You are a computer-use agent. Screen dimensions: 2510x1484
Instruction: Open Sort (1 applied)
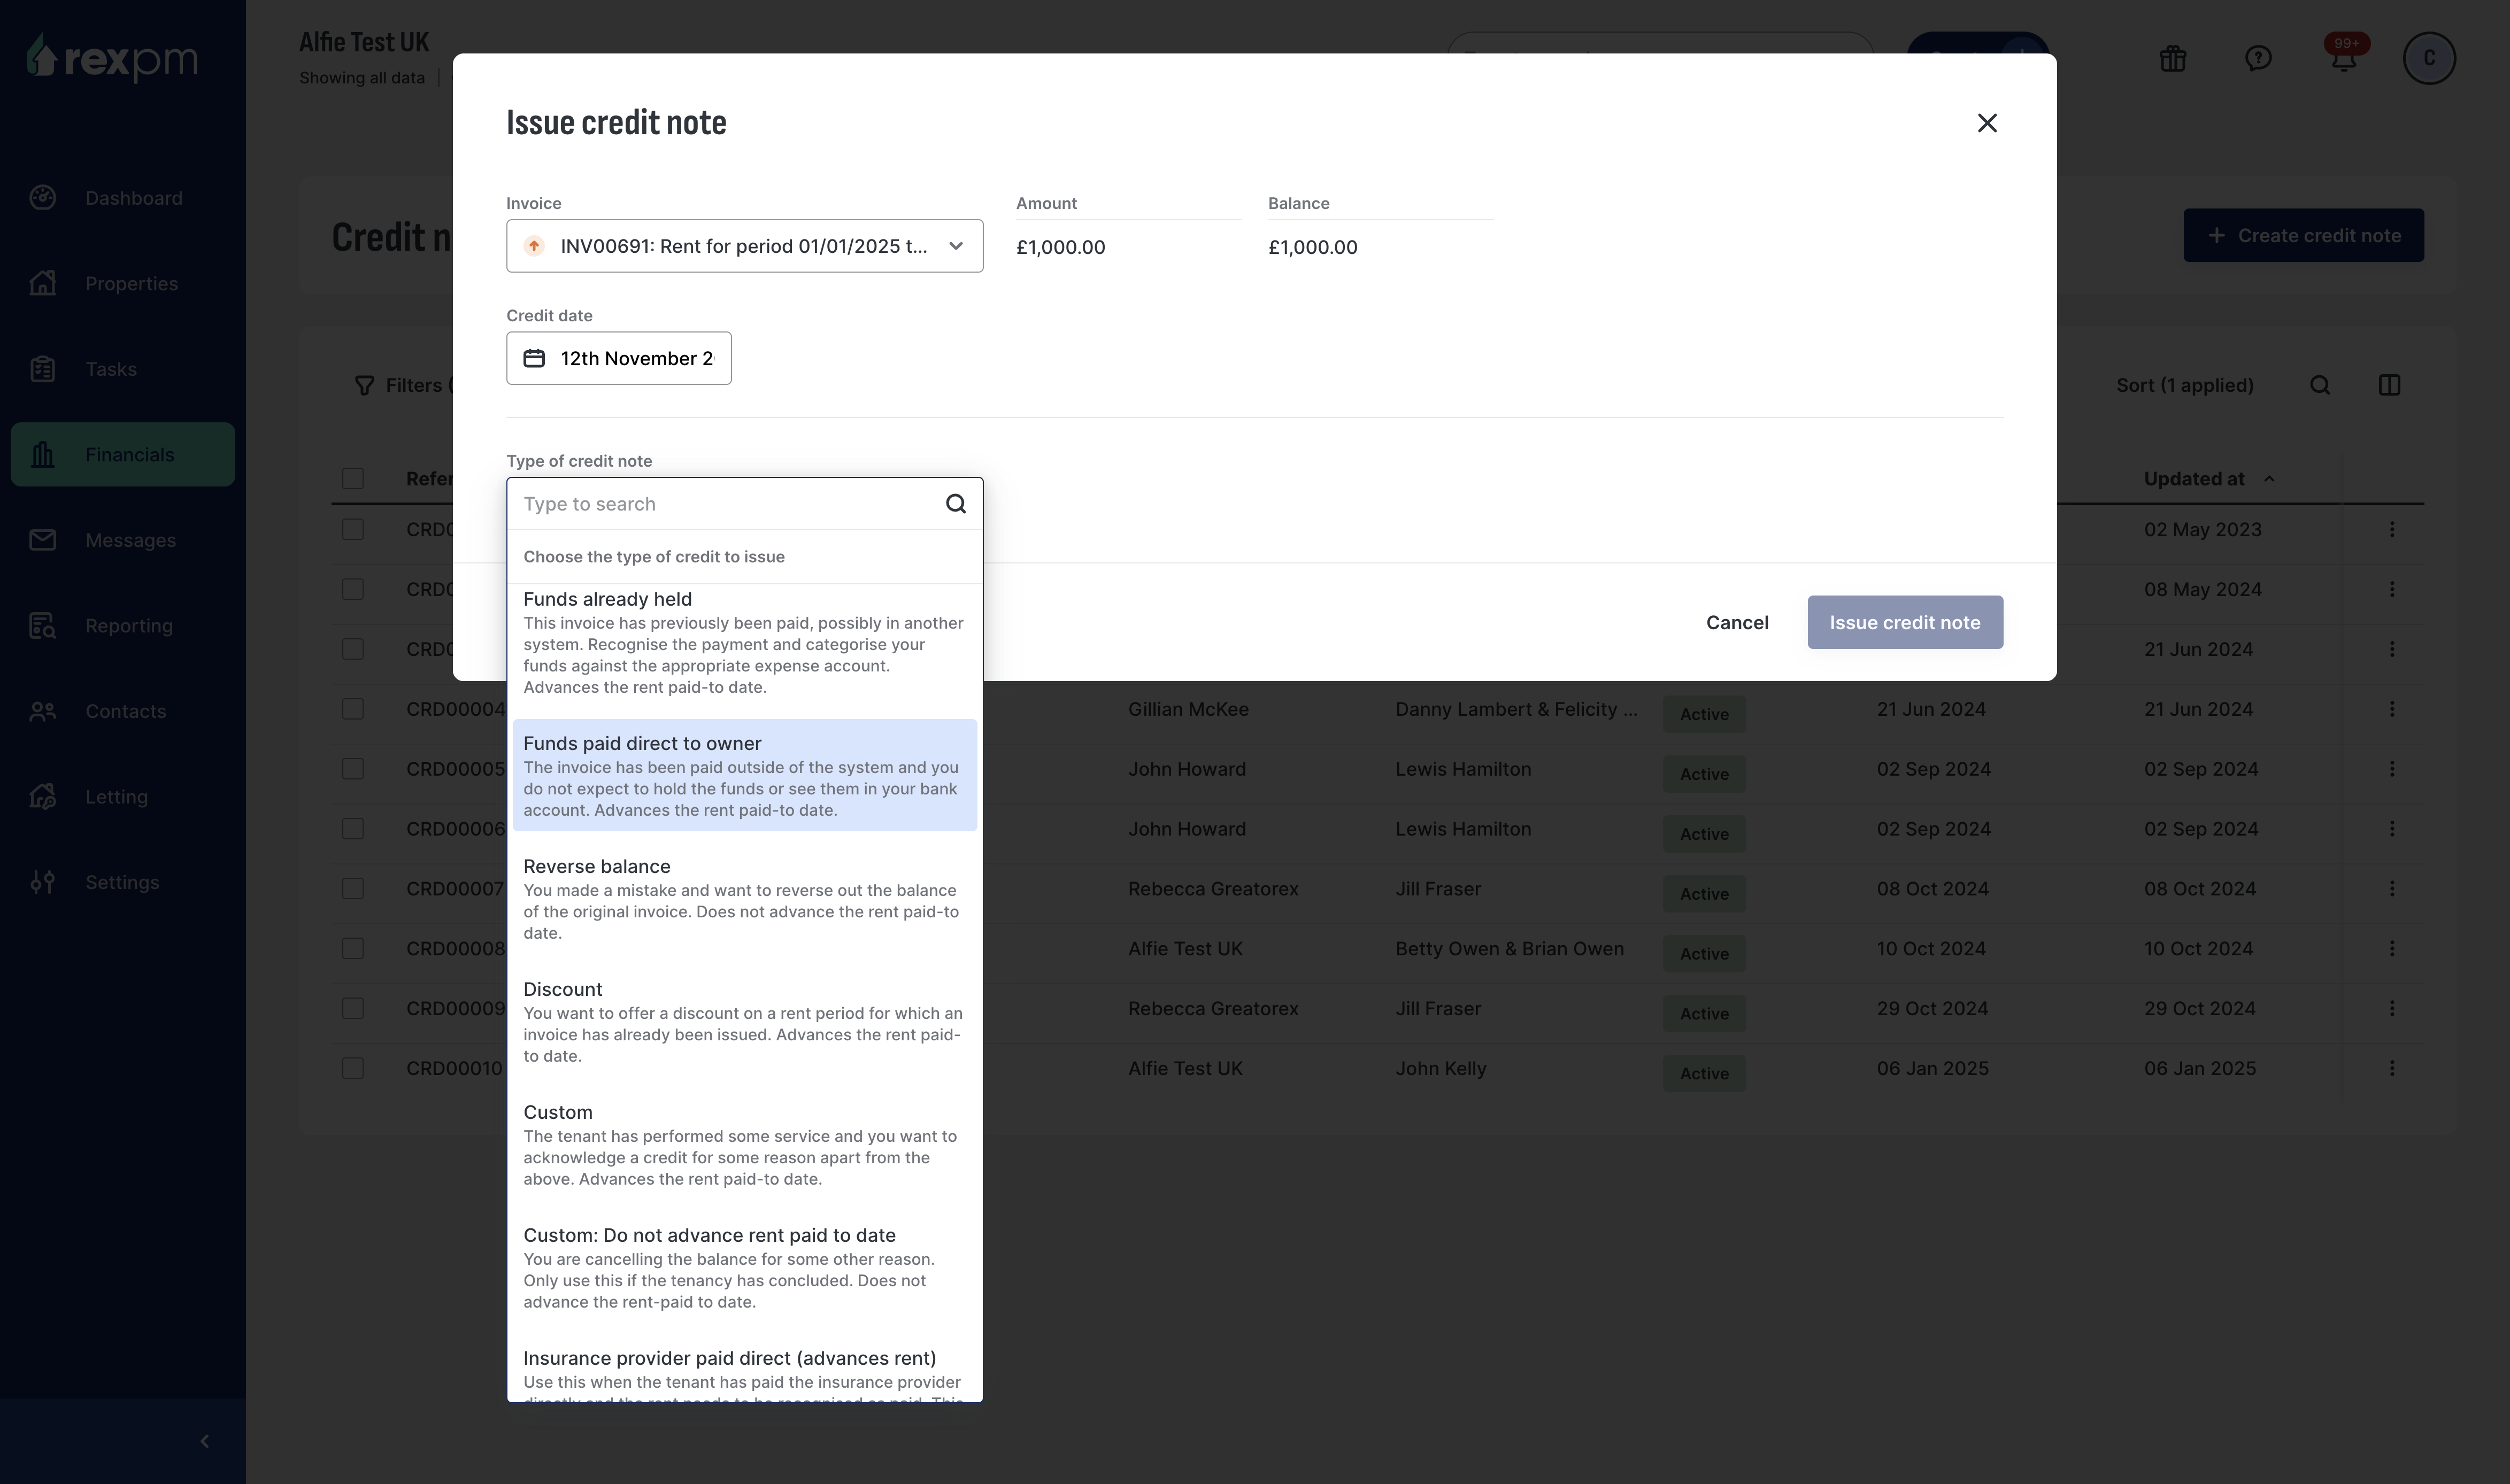click(2184, 385)
